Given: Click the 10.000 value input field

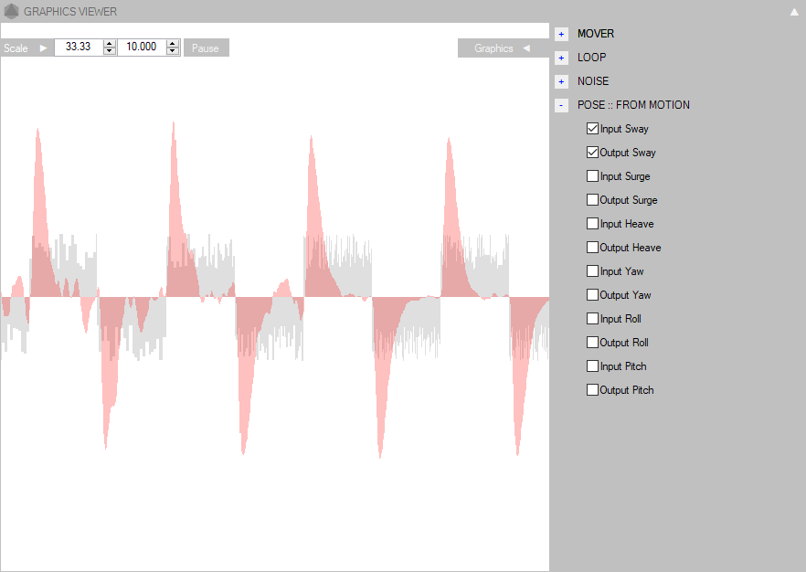Looking at the screenshot, I should (x=142, y=47).
